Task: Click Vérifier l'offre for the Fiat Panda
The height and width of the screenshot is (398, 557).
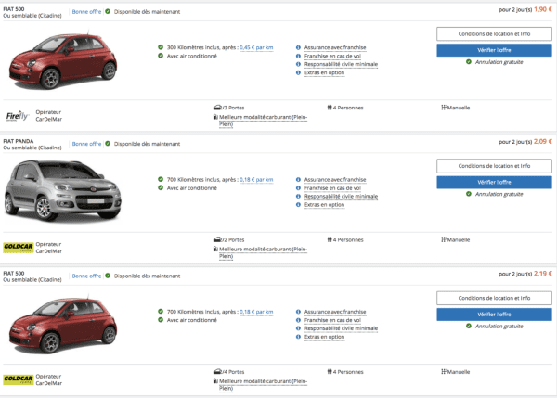Action: click(494, 182)
